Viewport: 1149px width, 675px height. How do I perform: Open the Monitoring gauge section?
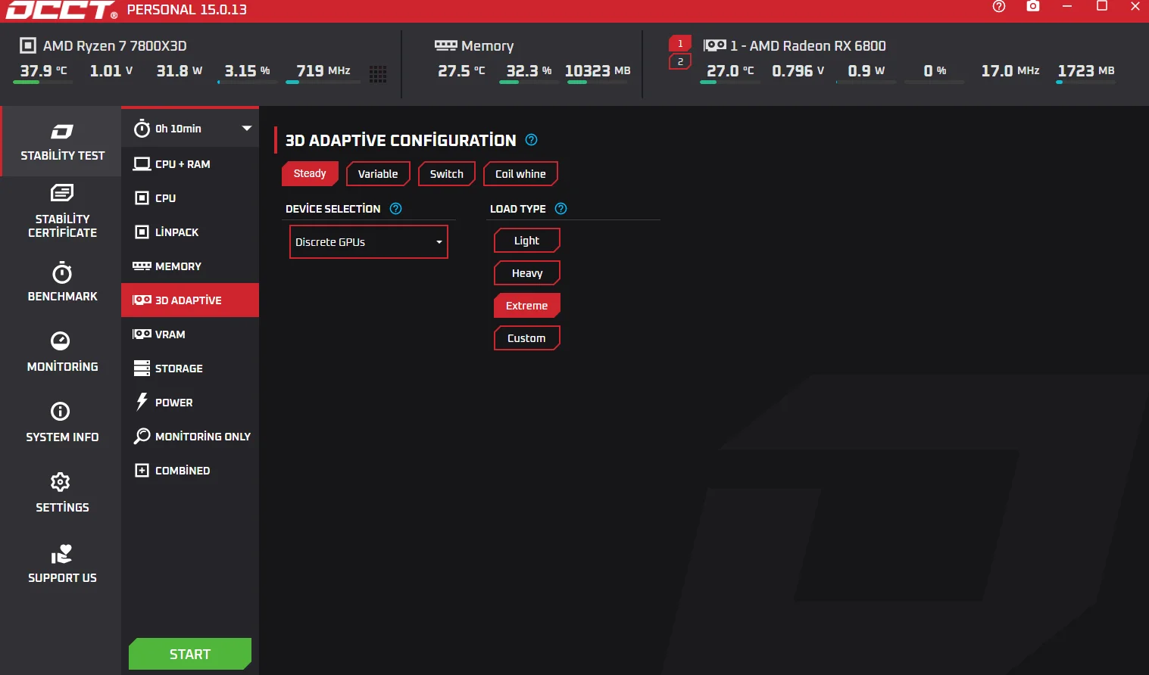click(61, 353)
